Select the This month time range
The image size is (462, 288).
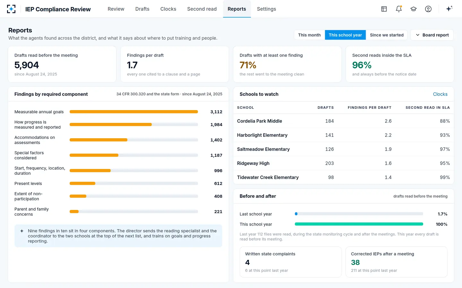tap(309, 35)
